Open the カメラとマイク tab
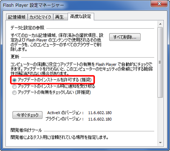Image resolution: width=170 pixels, height=151 pixels. (x=40, y=17)
